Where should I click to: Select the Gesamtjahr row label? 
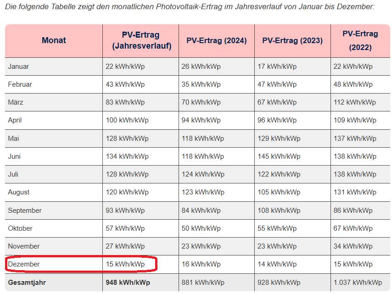tap(27, 283)
